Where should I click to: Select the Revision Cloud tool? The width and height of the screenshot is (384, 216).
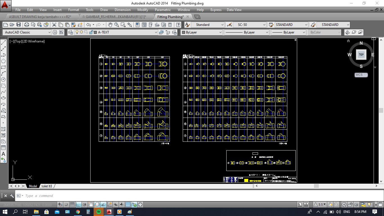tap(4, 85)
